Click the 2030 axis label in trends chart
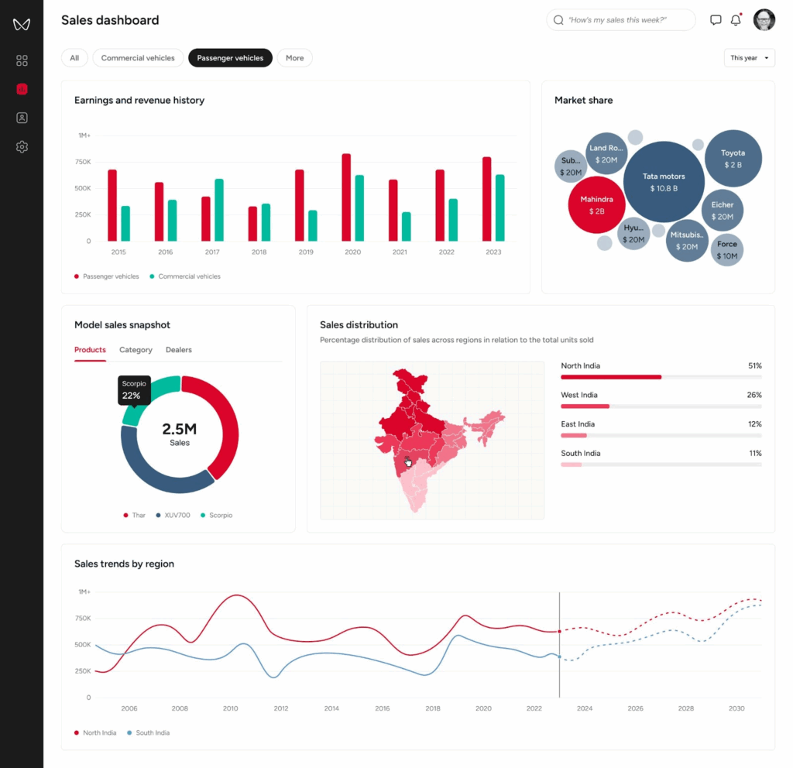 point(736,708)
